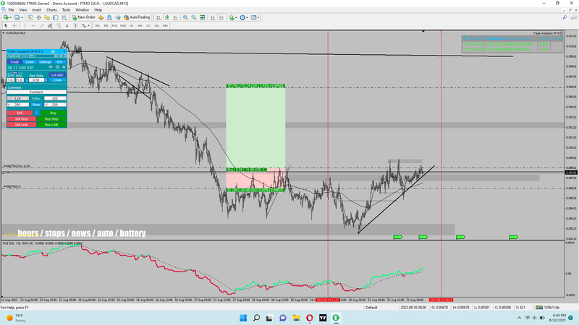Switch timeframe to H1

pyautogui.click(x=132, y=25)
